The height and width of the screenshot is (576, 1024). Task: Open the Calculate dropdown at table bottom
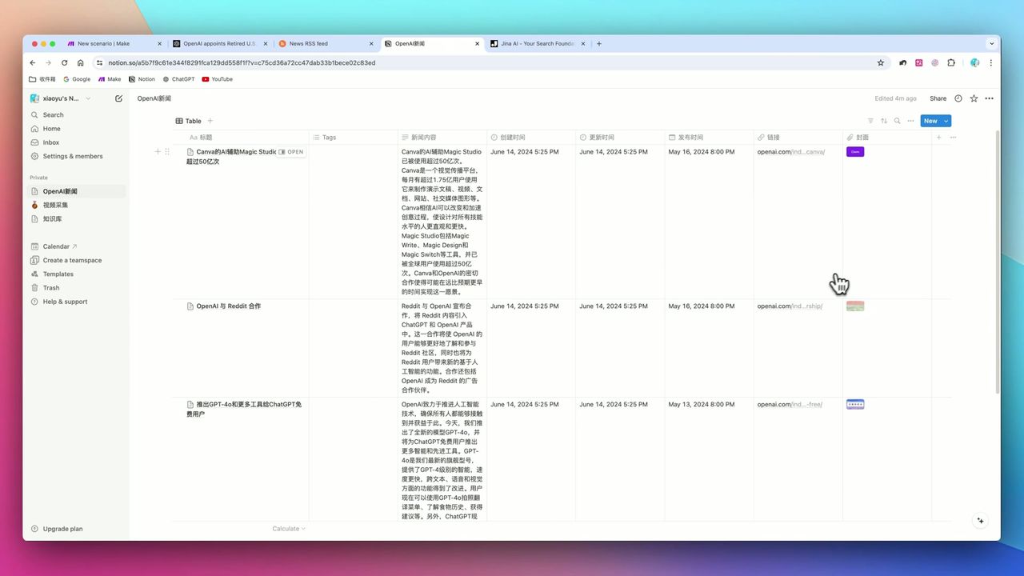pyautogui.click(x=288, y=528)
